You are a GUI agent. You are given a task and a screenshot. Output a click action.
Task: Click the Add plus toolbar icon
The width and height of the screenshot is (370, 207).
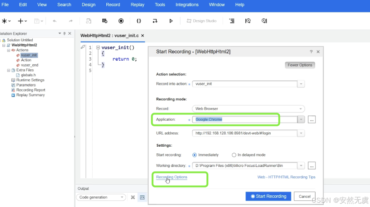21,21
